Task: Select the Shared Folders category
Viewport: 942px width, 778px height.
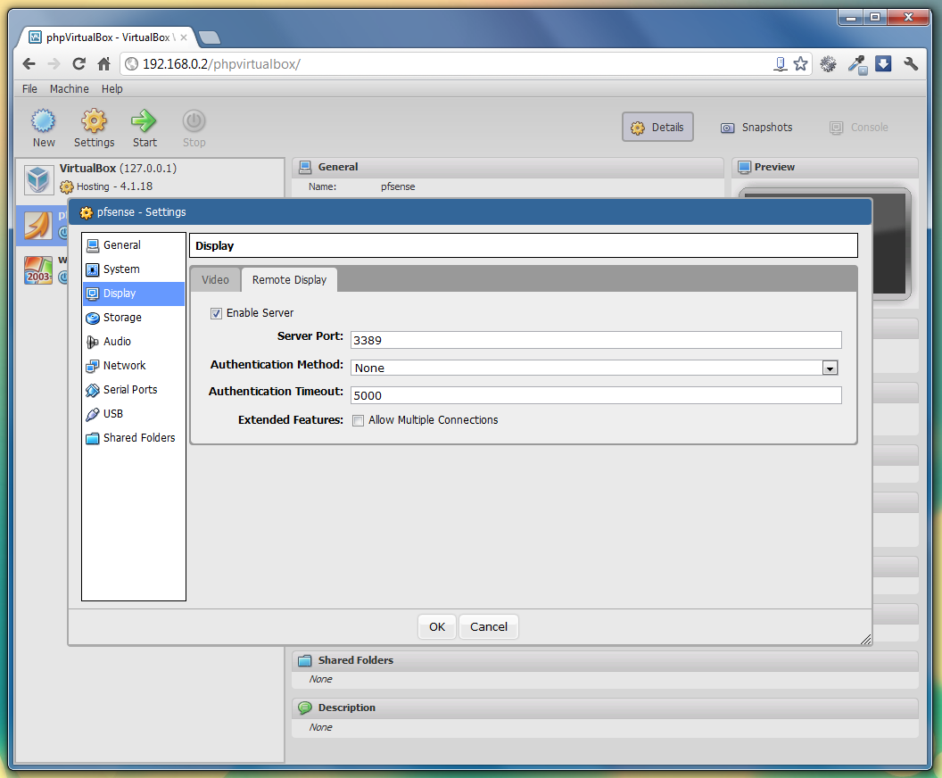Action: pos(134,437)
